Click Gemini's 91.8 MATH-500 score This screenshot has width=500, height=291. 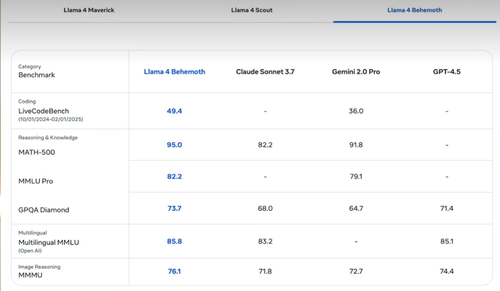(x=356, y=145)
